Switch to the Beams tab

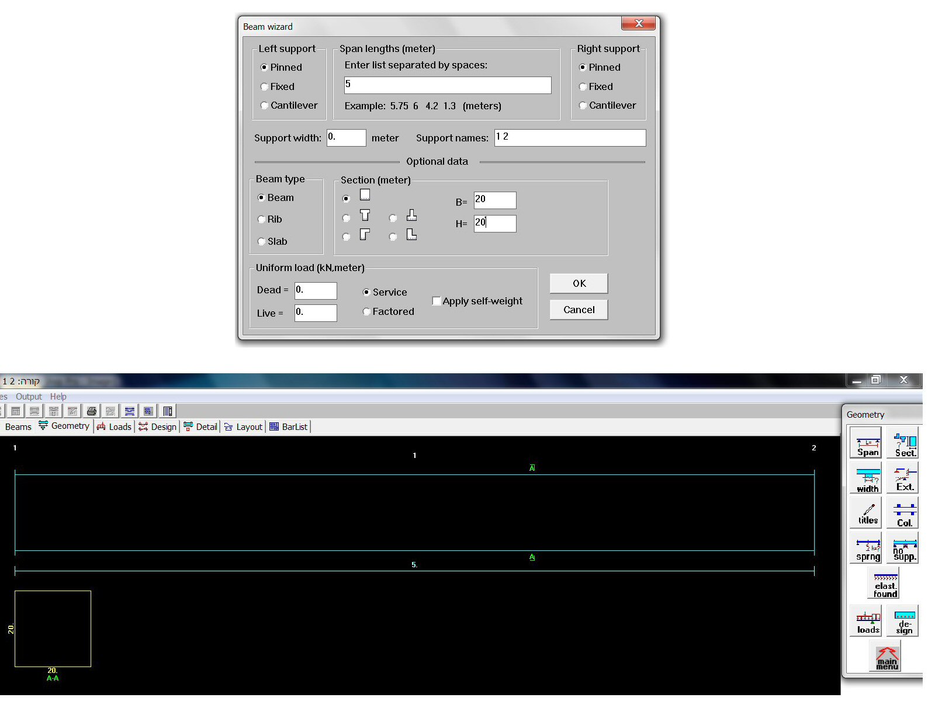18,426
